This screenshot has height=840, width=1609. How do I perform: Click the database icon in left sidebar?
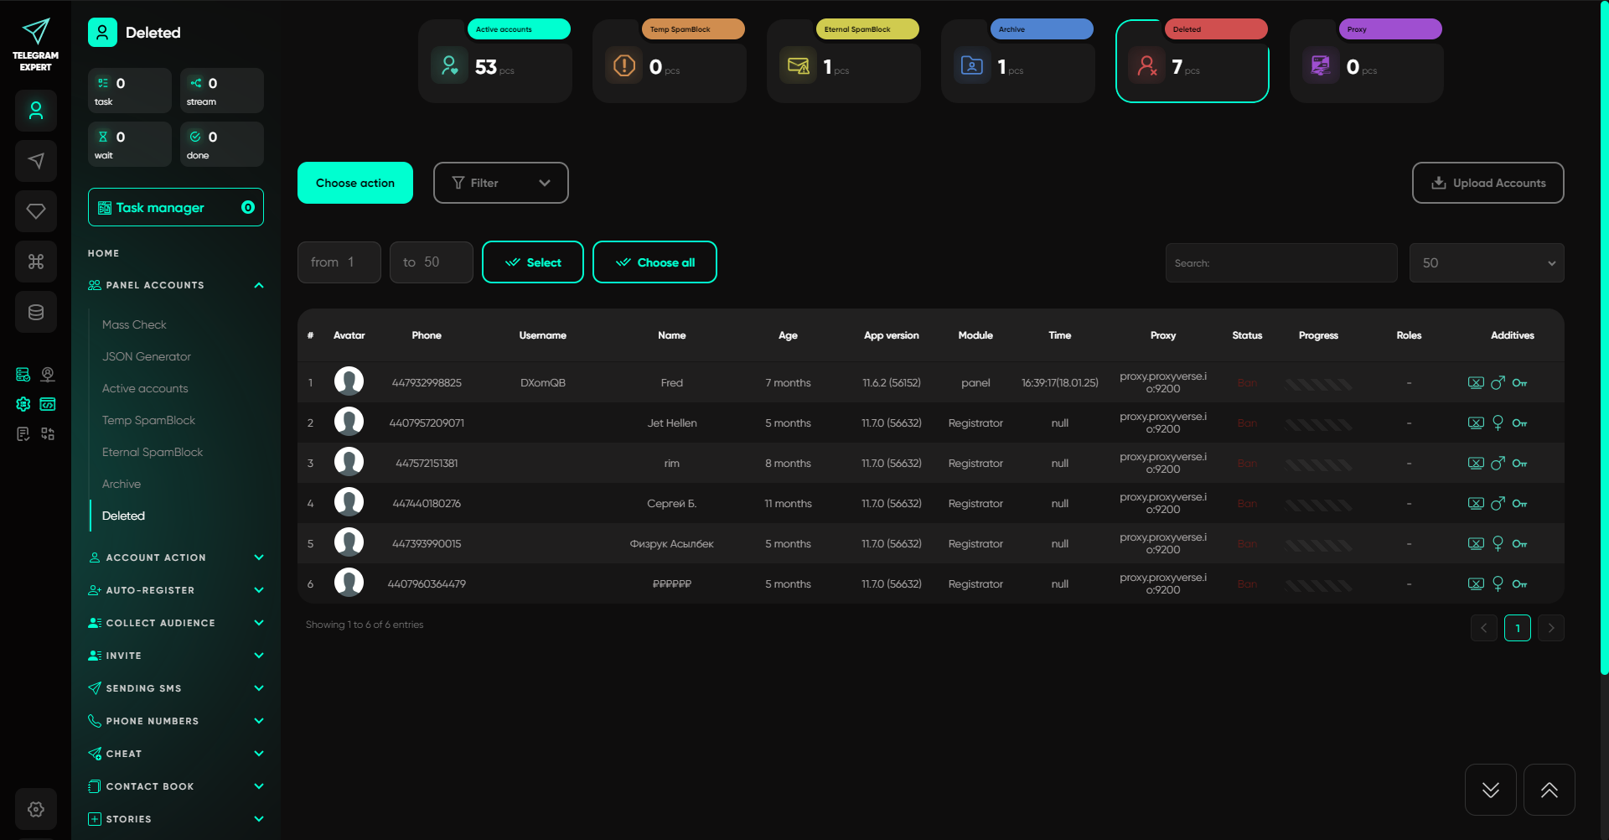(36, 312)
